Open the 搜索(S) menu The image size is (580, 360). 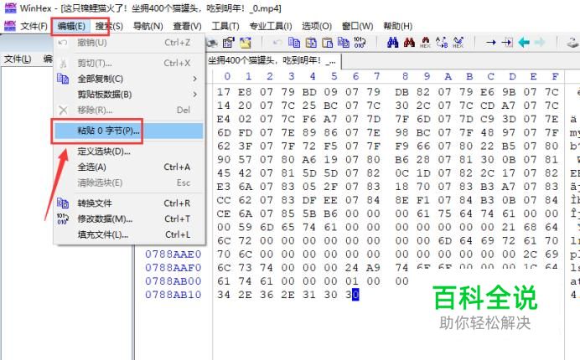(109, 26)
